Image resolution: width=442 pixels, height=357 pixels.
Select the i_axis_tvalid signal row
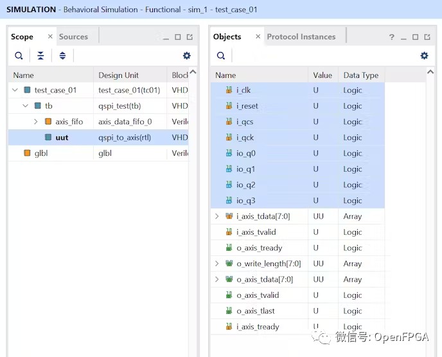pyautogui.click(x=297, y=232)
